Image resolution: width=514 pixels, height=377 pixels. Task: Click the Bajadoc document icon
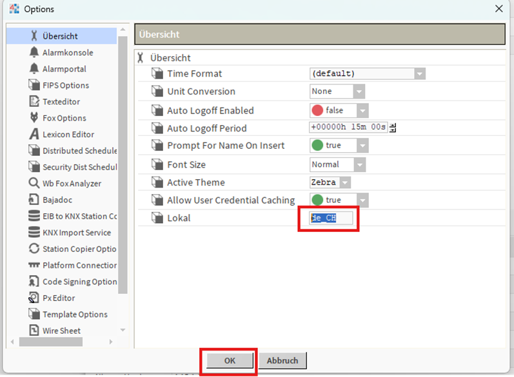34,200
